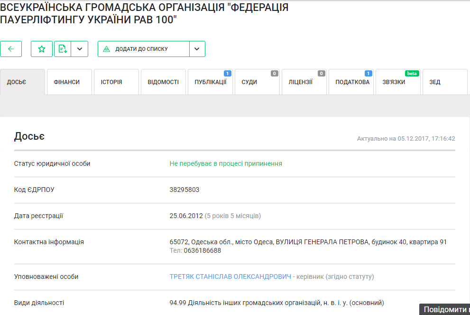Image resolution: width=470 pixels, height=315 pixels.
Task: Select the Досьє tab
Action: pyautogui.click(x=22, y=82)
